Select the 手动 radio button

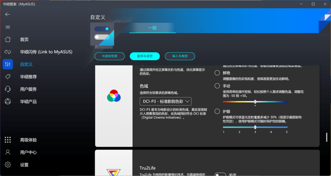tap(217, 86)
